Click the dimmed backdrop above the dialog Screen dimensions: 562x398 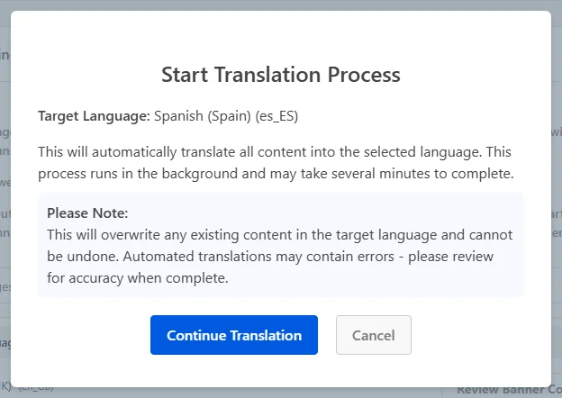click(281, 5)
